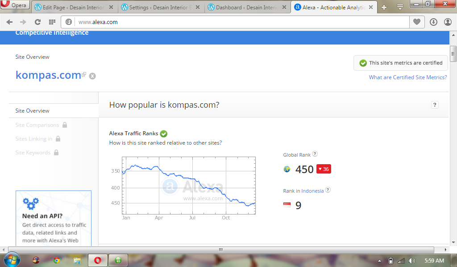Select the Alexa Actionable Analytics tab
Viewport: 457px width, 267px height.
coord(334,7)
